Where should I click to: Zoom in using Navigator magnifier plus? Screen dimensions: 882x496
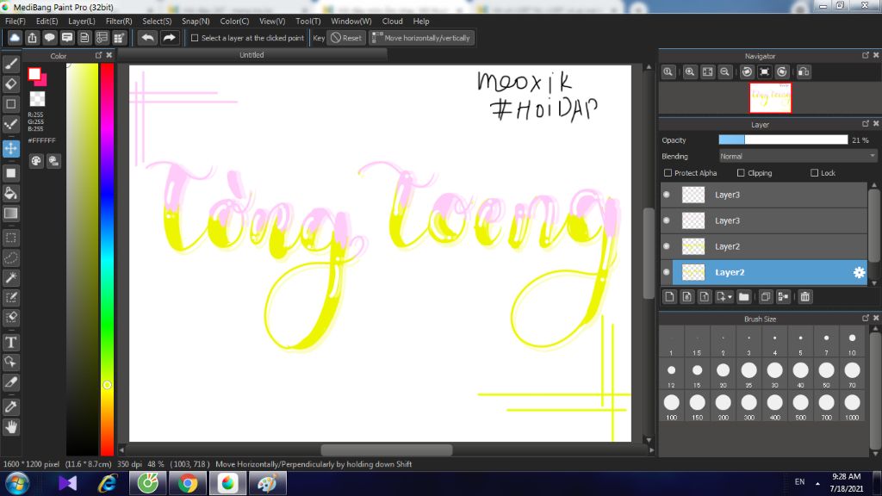click(x=690, y=72)
